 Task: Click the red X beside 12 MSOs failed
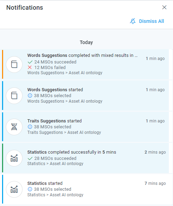[x=30, y=67]
